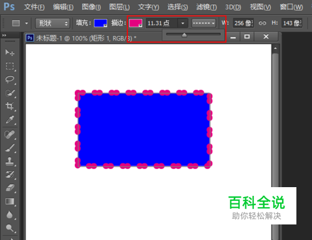Click the vertical scrollbar up arrow
Screen dimensions: 312x240
pyautogui.click(x=275, y=48)
